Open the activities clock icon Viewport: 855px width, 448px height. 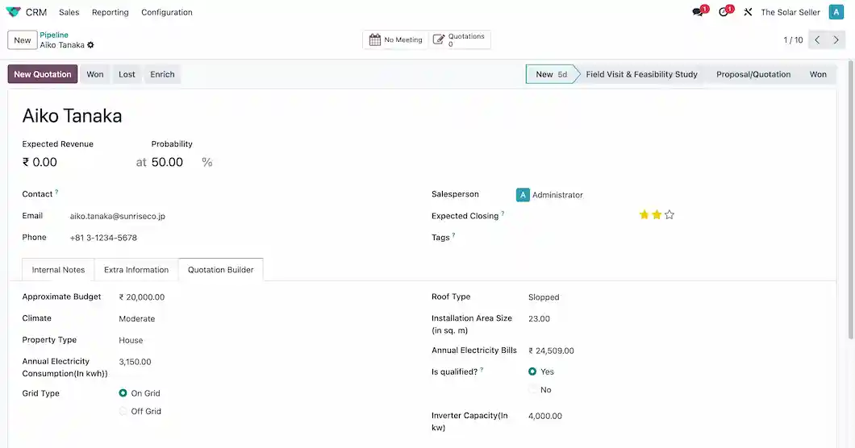coord(724,12)
